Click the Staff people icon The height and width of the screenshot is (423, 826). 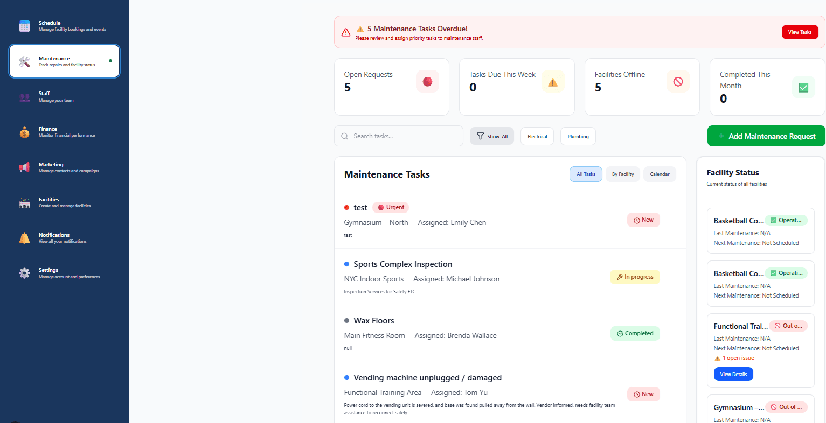24,97
